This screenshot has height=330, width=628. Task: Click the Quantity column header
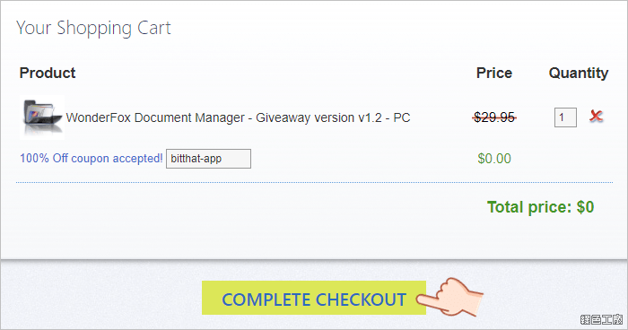coord(579,73)
